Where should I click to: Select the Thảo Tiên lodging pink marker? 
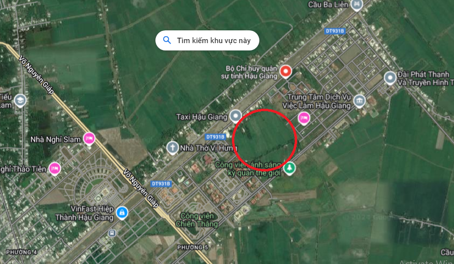(x=55, y=168)
